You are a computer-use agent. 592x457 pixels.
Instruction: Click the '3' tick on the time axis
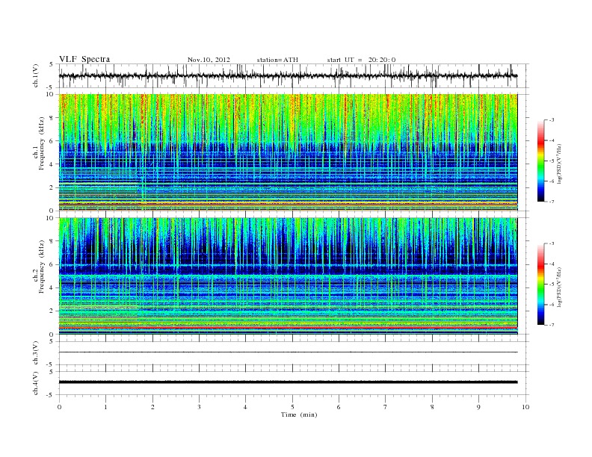point(199,407)
